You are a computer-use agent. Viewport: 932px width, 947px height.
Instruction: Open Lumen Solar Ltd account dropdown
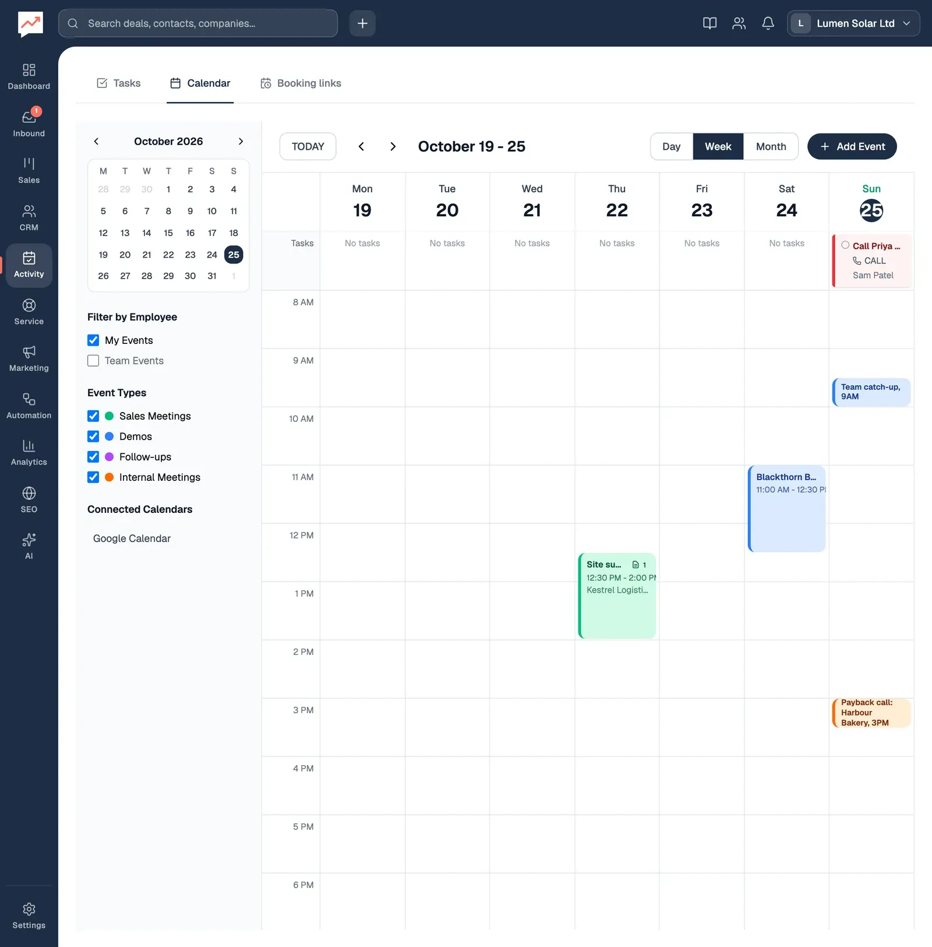pos(853,23)
